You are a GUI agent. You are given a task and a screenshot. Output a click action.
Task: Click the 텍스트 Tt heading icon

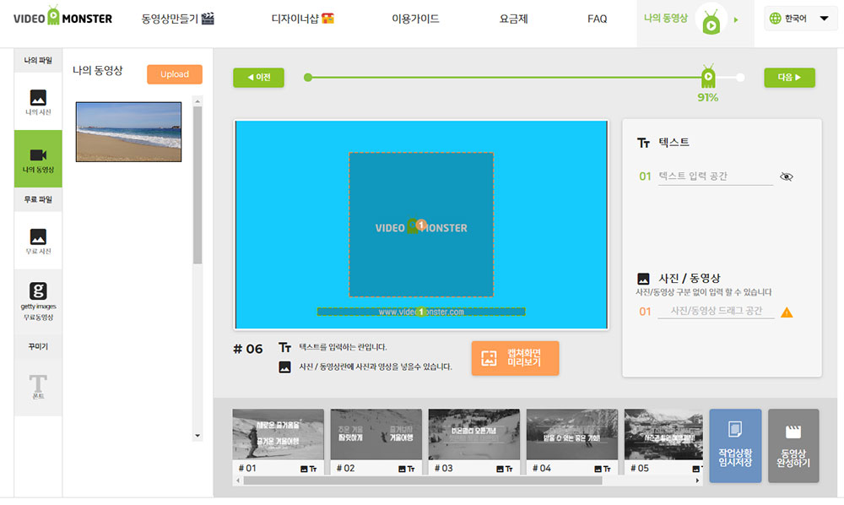[643, 143]
